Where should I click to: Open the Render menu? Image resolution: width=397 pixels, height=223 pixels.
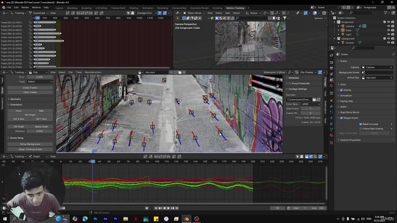(25, 7)
